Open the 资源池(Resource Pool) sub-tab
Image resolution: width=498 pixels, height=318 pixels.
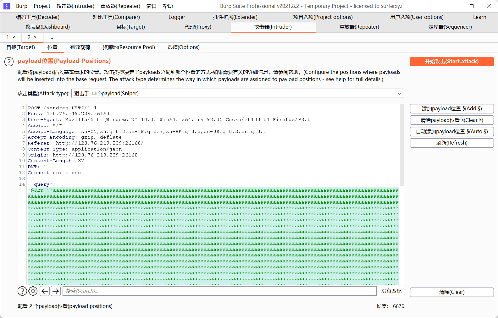[129, 47]
